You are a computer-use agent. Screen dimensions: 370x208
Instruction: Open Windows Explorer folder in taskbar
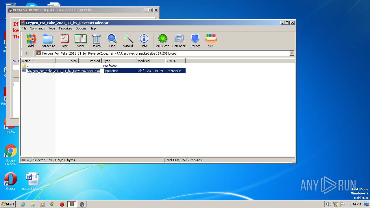[x=33, y=204]
